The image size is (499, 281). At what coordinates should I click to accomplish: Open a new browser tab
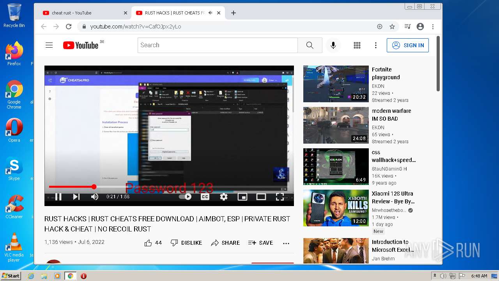233,13
